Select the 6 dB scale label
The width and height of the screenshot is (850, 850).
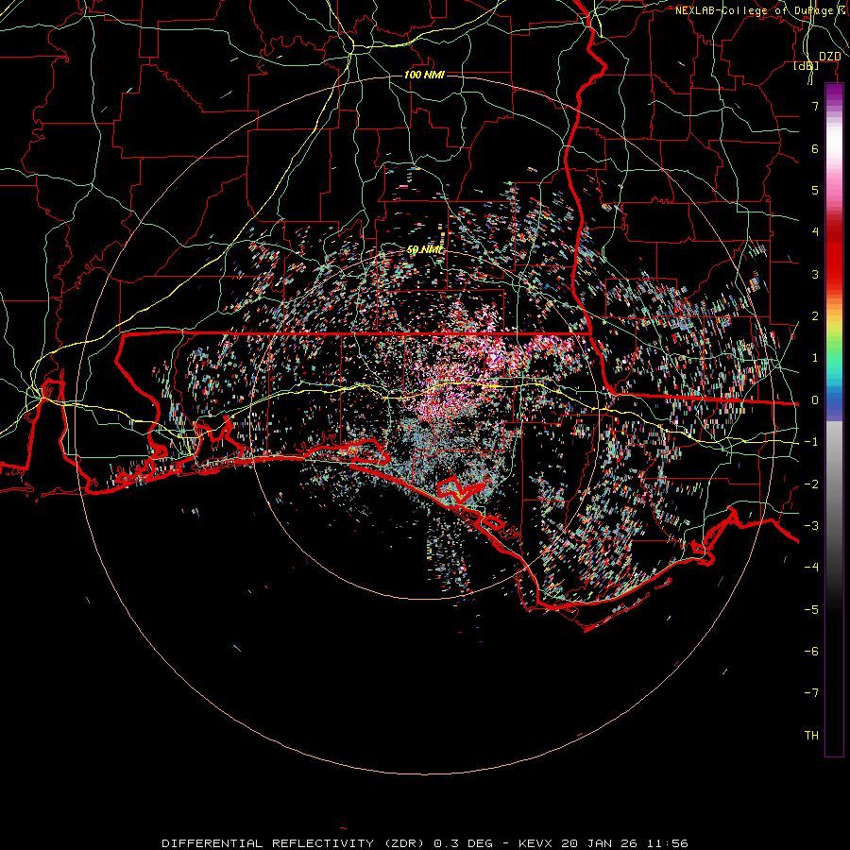tap(815, 148)
